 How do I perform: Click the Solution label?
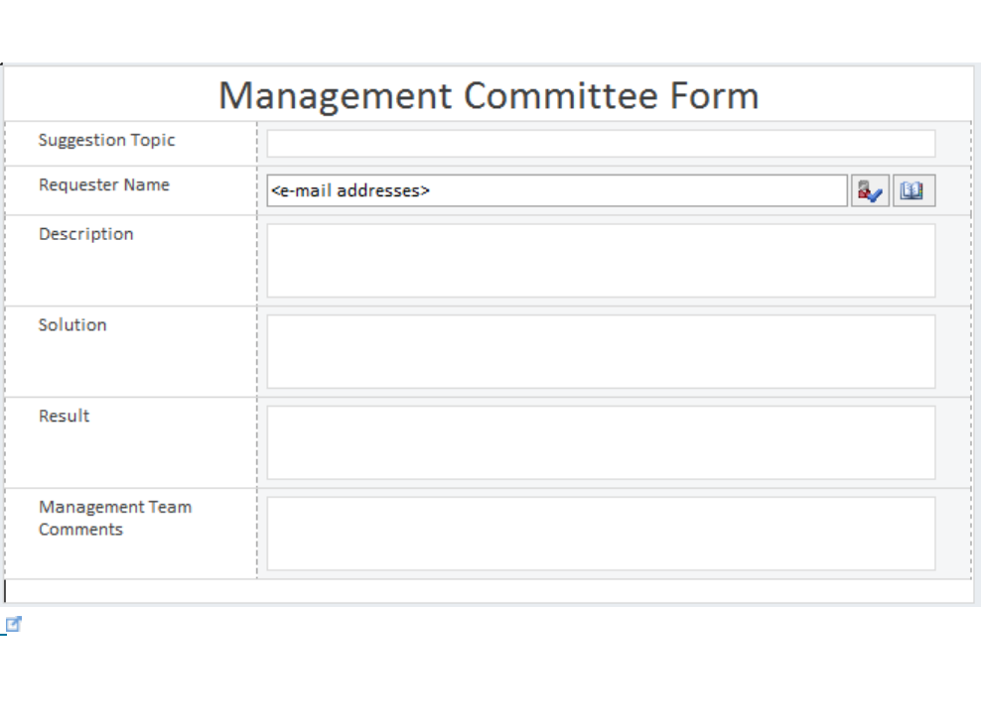[x=72, y=325]
